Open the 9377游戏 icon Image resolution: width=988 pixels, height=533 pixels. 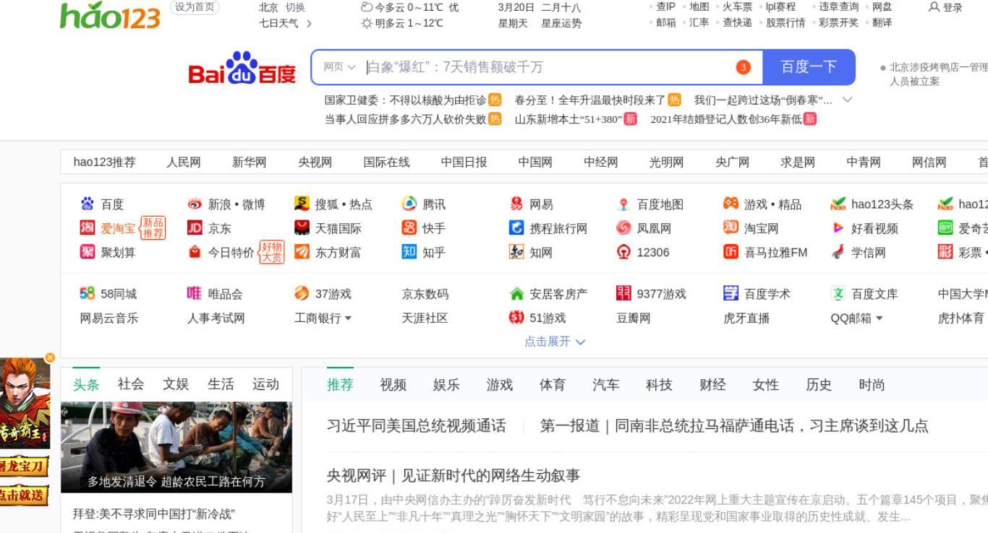pos(623,293)
